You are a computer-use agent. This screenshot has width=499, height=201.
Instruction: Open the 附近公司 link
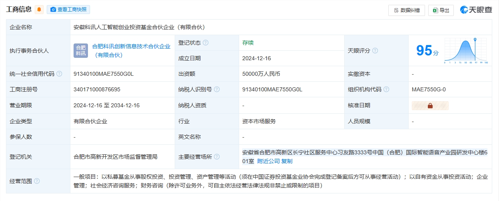pos(268,161)
